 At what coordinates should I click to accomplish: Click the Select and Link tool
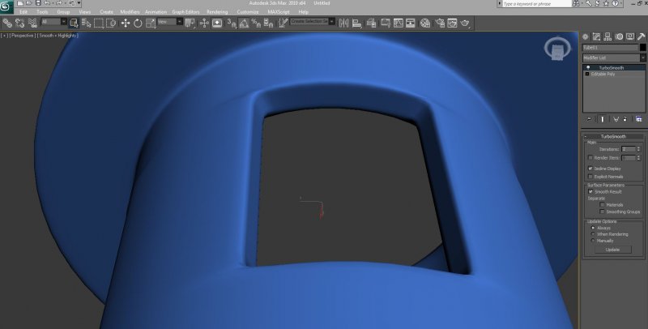7,23
